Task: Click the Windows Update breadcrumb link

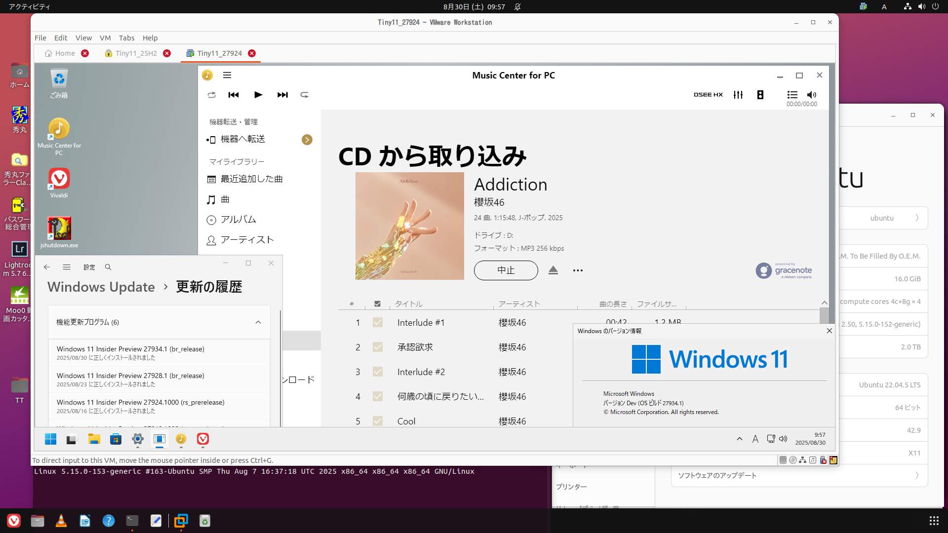Action: click(101, 287)
